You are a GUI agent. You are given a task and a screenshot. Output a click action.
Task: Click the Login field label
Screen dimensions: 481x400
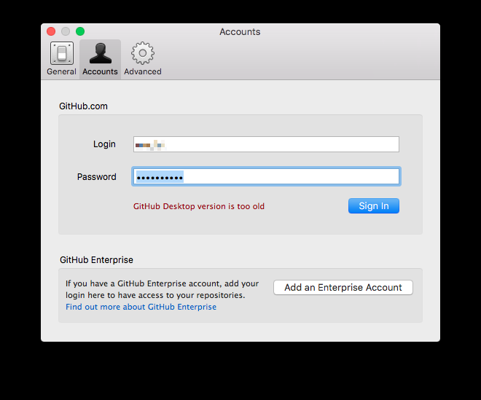click(104, 144)
